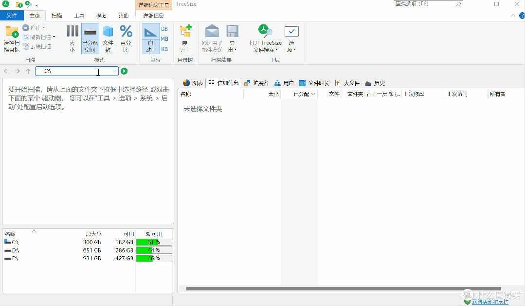
Task: Click the Remove scan icon
Action: click(x=26, y=46)
